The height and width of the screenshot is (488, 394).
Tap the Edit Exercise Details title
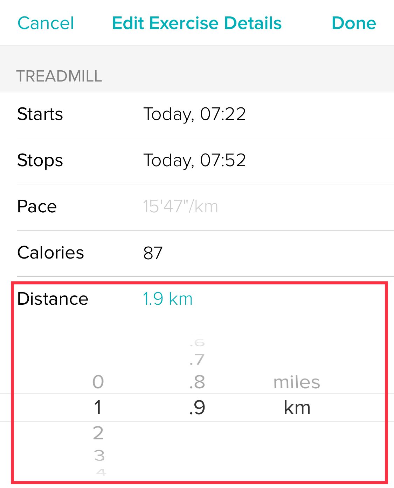[197, 23]
